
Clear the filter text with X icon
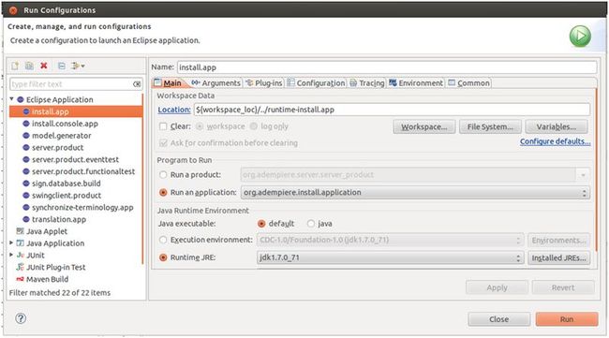[137, 84]
